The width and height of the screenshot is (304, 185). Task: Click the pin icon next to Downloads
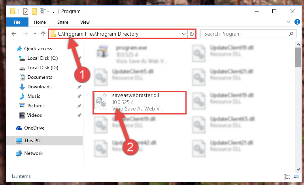click(x=79, y=87)
